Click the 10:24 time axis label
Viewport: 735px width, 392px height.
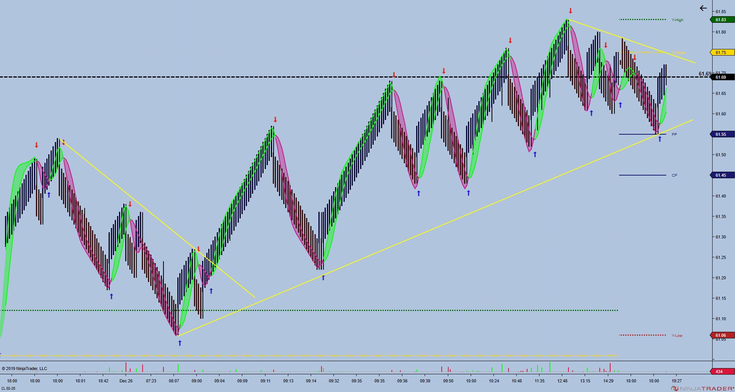(494, 381)
